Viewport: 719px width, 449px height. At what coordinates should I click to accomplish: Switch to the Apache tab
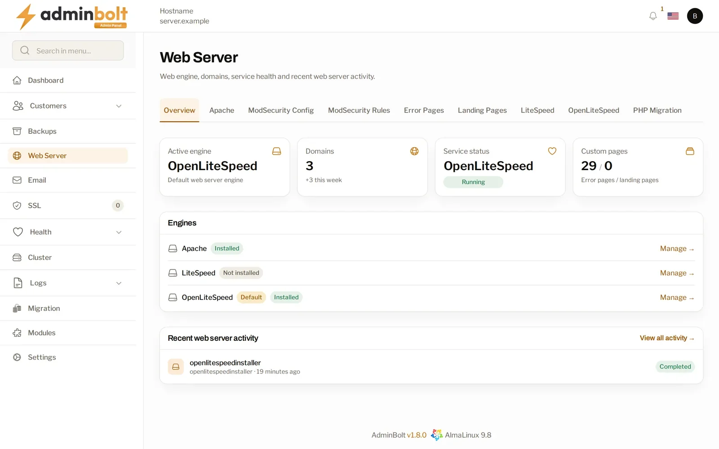222,110
